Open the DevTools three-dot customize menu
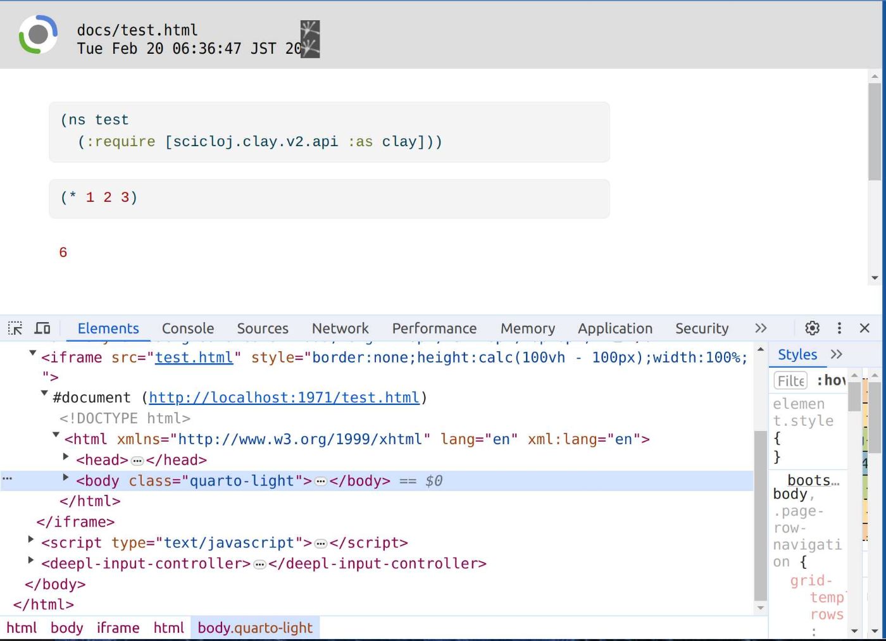This screenshot has width=886, height=641. tap(839, 328)
